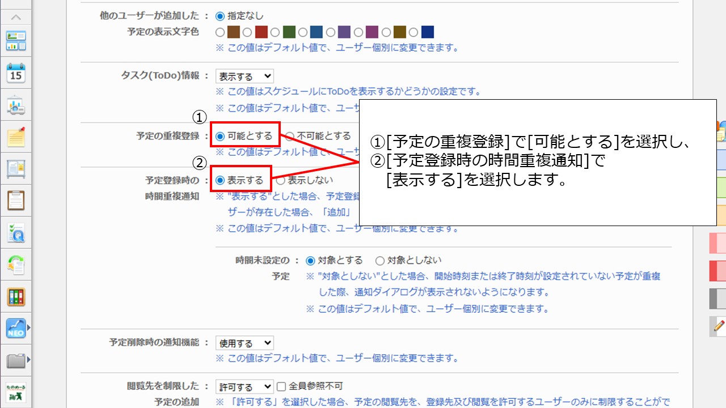Select 表示しない for 時間重複通知

click(281, 181)
